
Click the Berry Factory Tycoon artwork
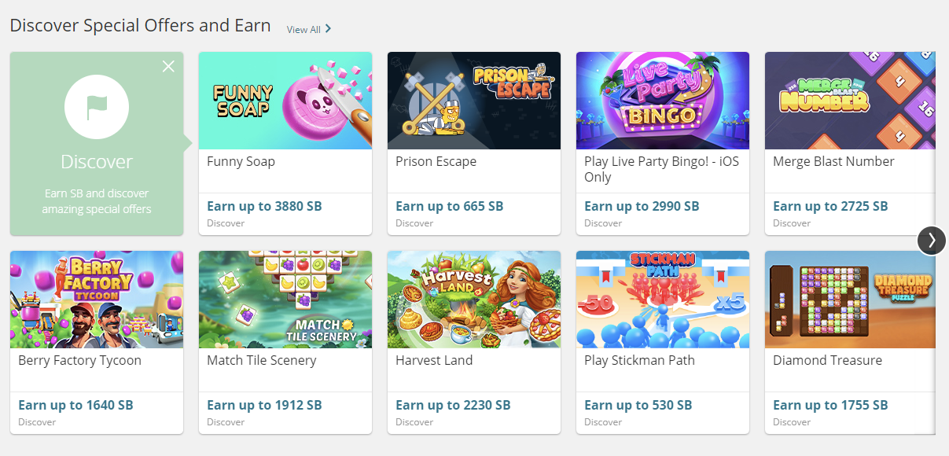(x=97, y=300)
